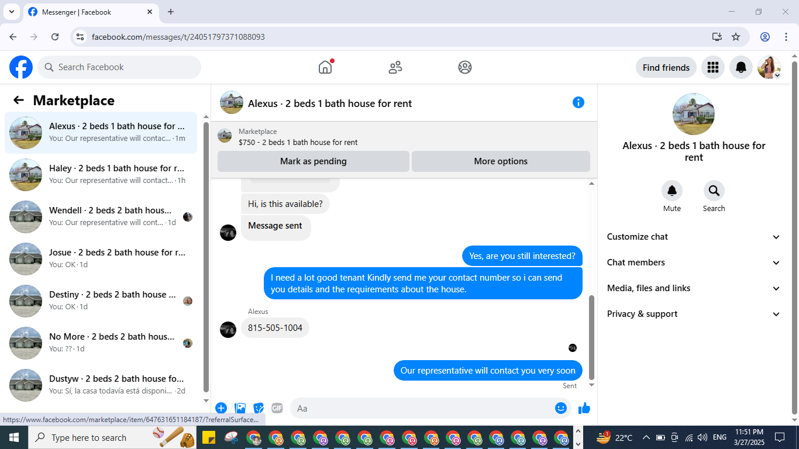Click Mark as pending button

click(x=314, y=161)
